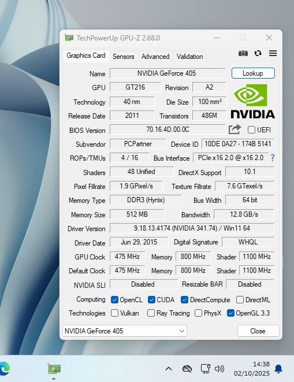Click the refresh arrows icon
Screen dimensions: 294x382
pyautogui.click(x=258, y=53)
